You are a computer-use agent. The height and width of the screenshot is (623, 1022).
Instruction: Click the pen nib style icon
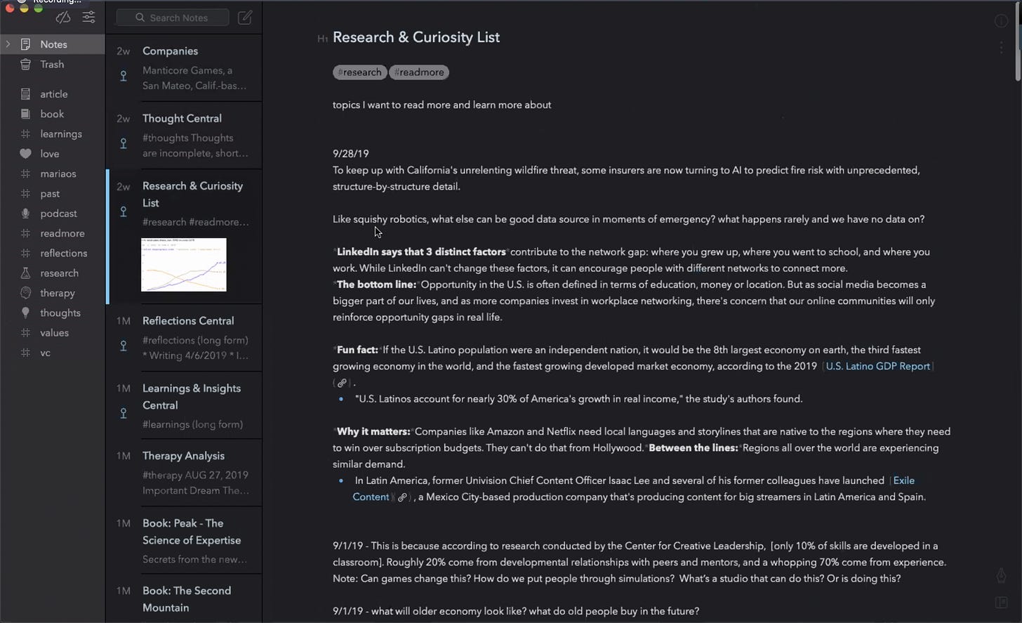(1002, 576)
